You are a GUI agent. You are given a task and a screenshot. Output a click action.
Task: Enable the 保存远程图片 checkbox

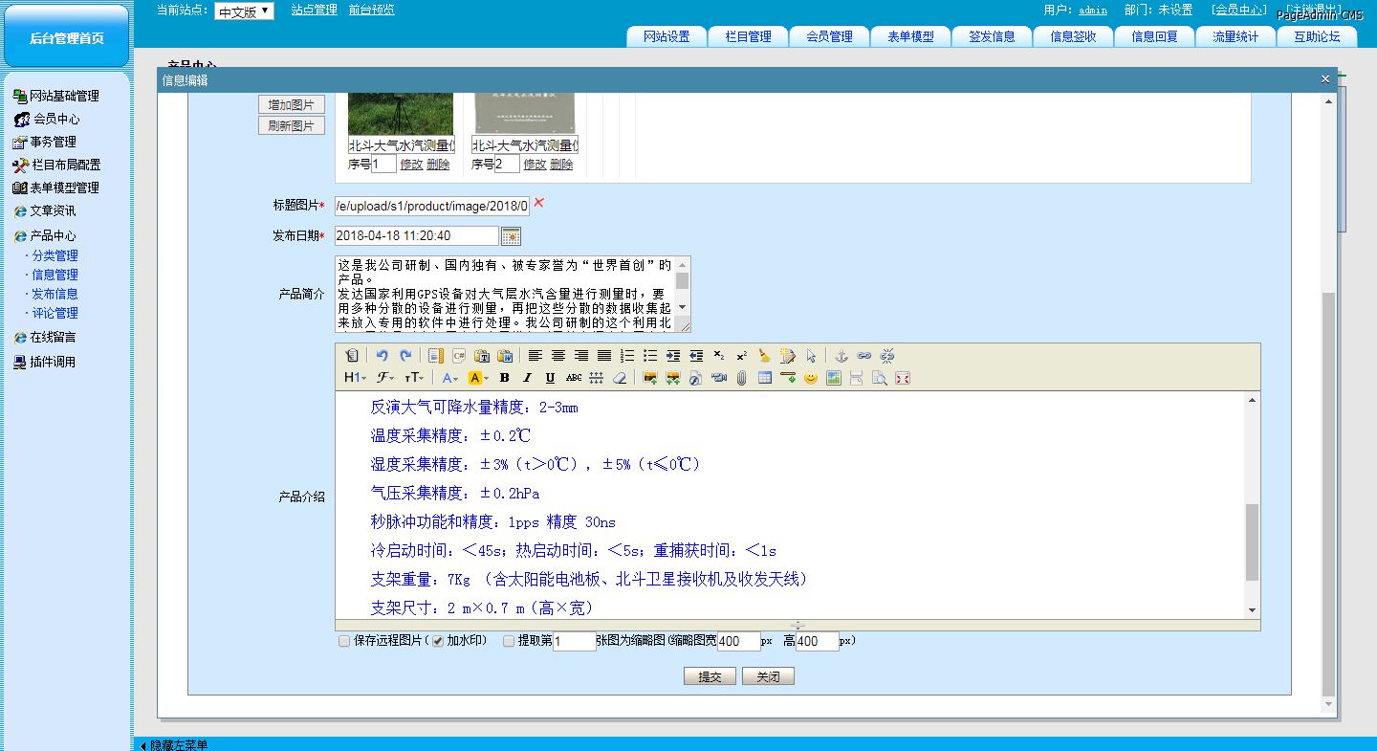pyautogui.click(x=344, y=641)
